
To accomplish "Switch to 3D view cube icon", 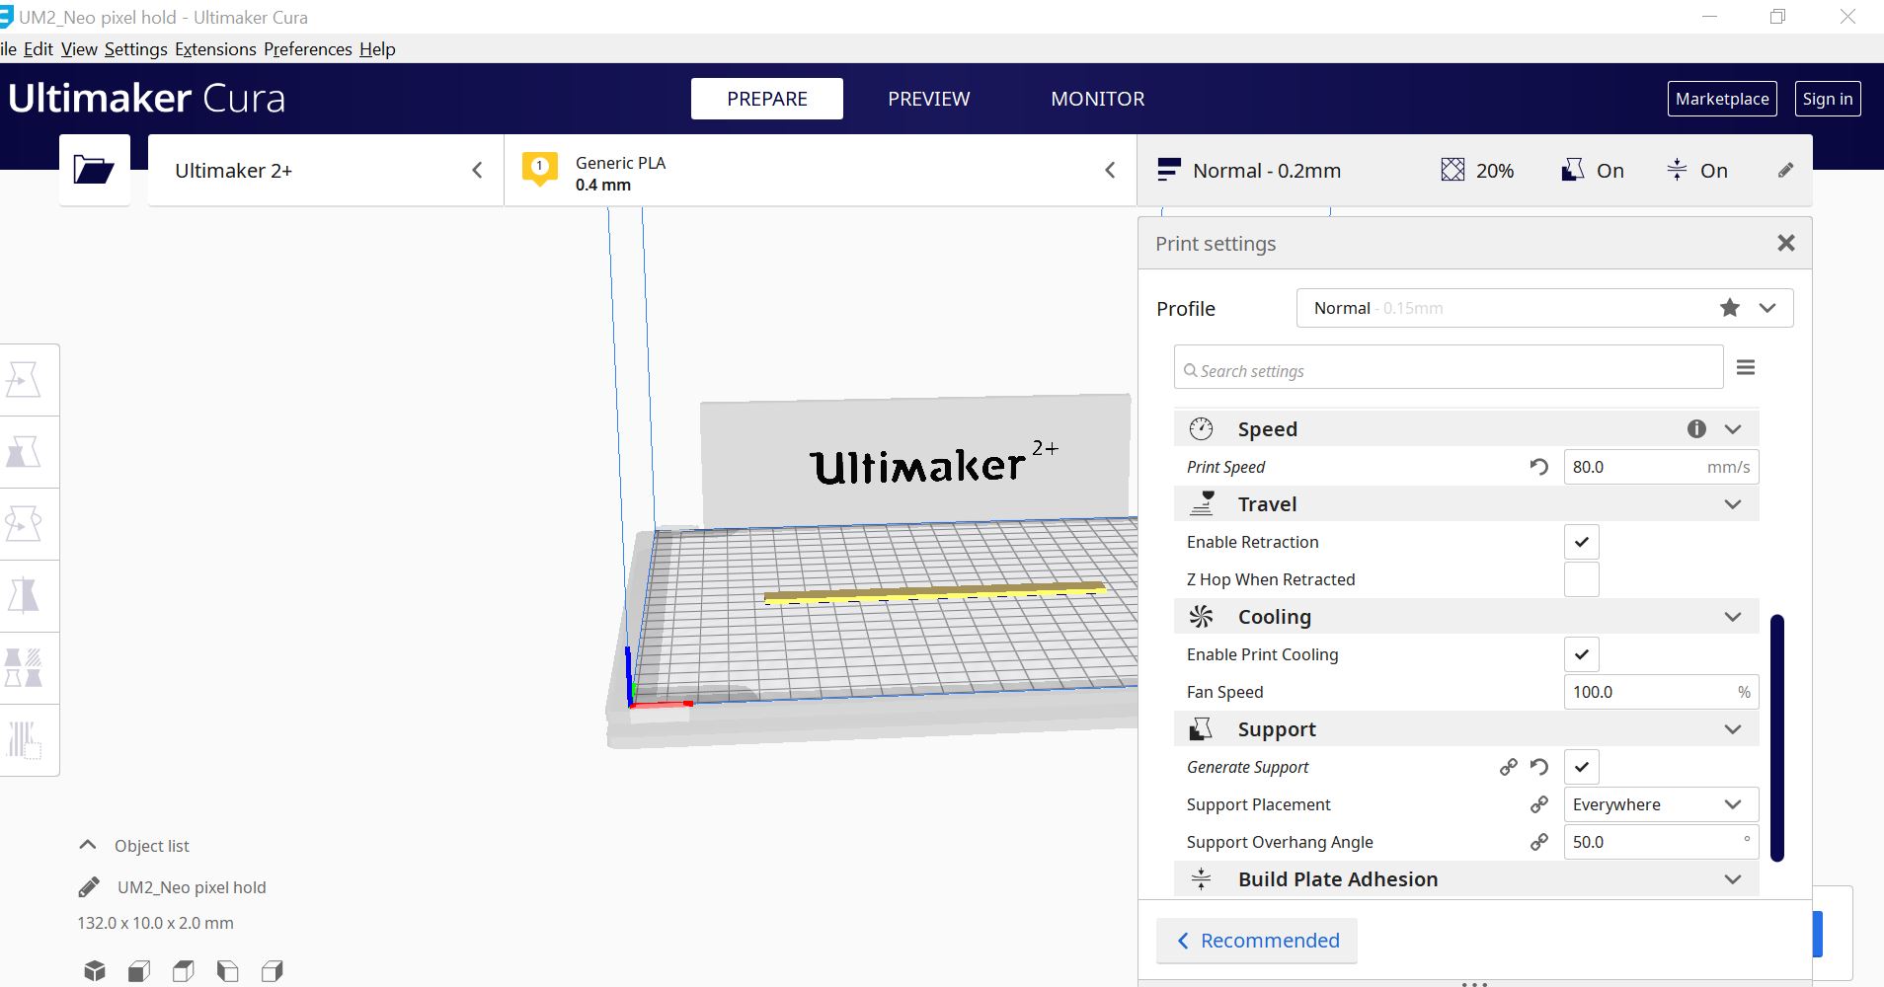I will pyautogui.click(x=95, y=971).
